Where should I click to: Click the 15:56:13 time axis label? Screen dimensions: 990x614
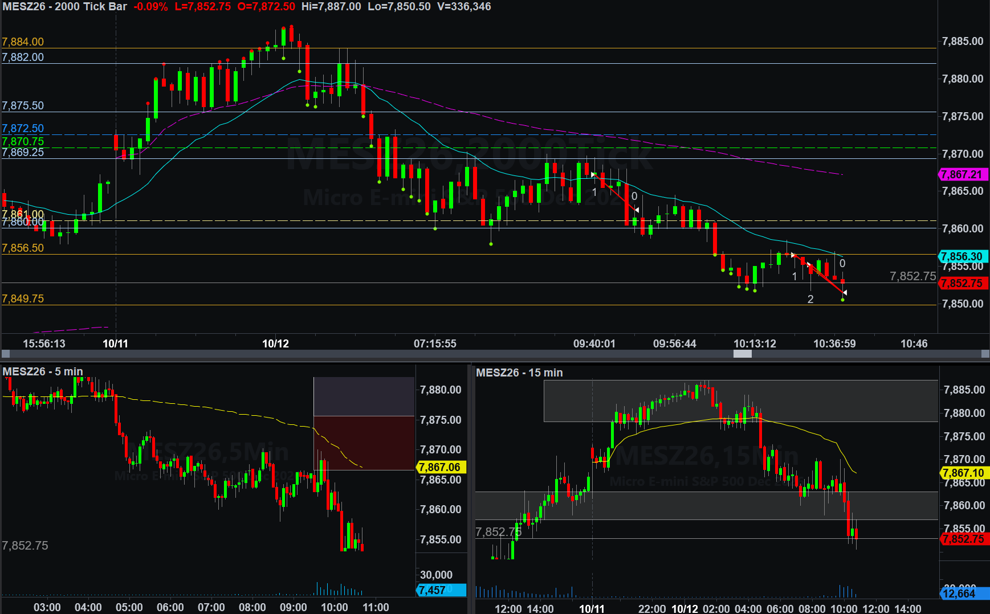coord(44,343)
